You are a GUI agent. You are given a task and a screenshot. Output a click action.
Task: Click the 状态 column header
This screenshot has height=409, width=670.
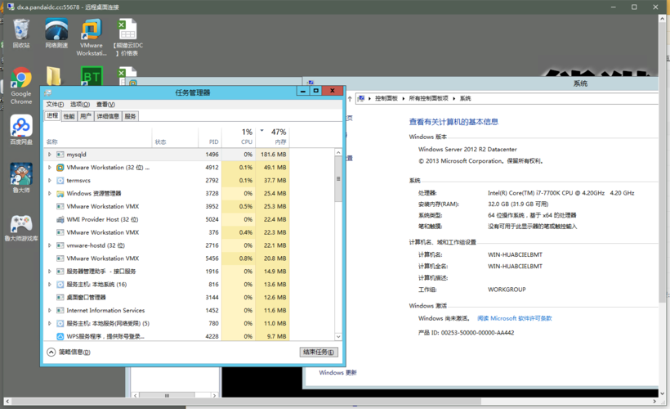tap(175, 137)
